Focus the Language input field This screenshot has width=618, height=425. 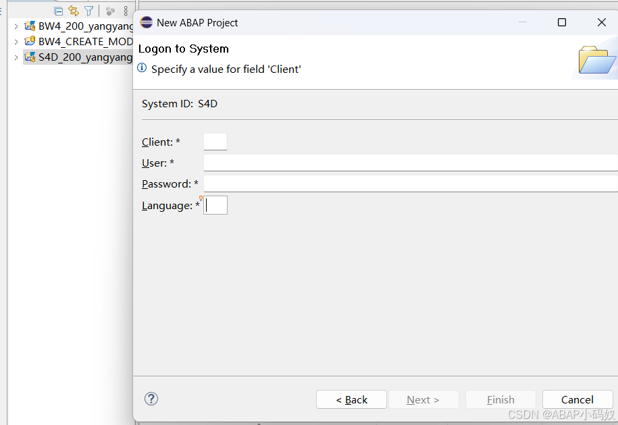[x=215, y=205]
